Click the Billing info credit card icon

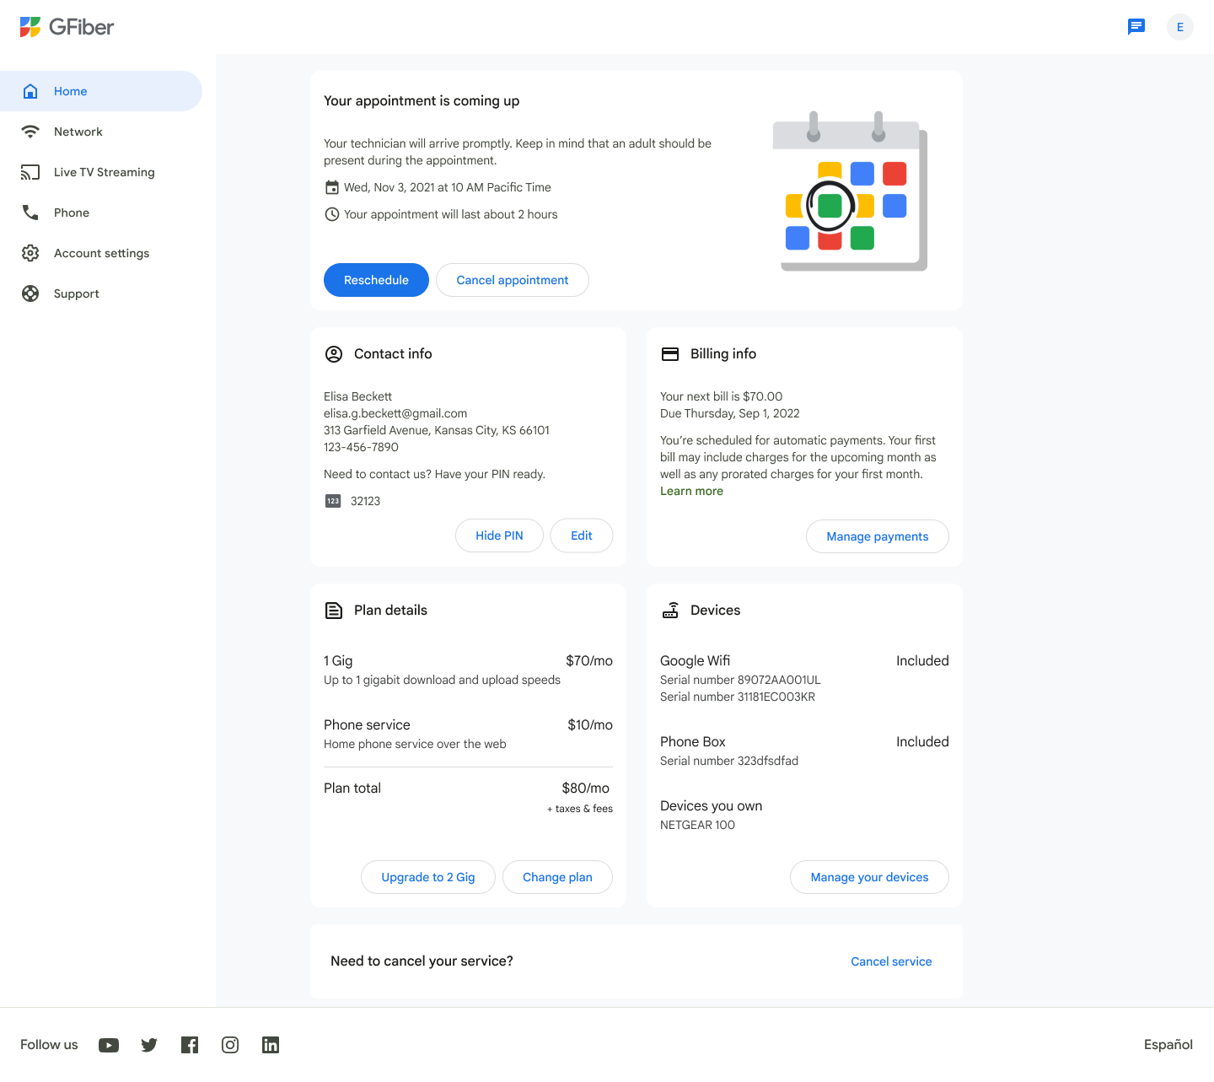[670, 354]
